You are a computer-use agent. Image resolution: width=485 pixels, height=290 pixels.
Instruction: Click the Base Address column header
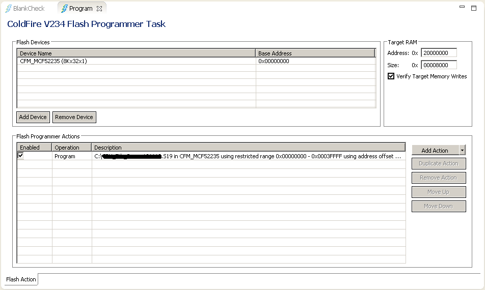pyautogui.click(x=315, y=53)
